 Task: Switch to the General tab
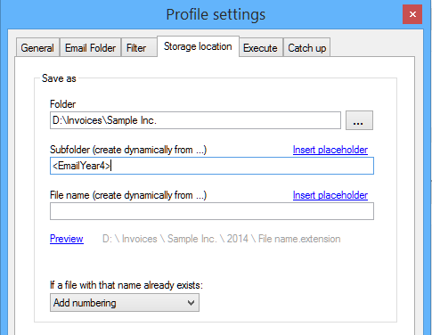(37, 47)
